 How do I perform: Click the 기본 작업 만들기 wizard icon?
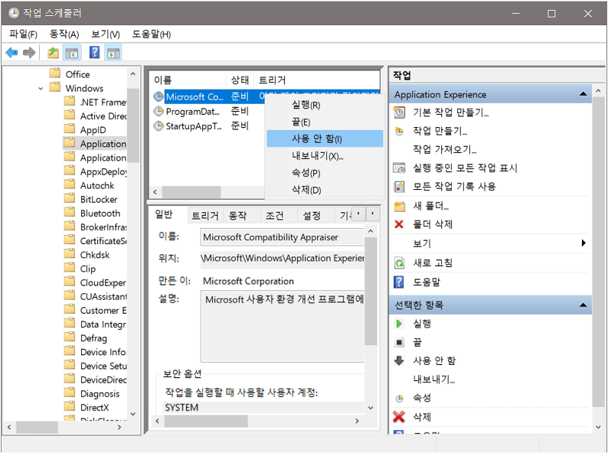pos(399,112)
